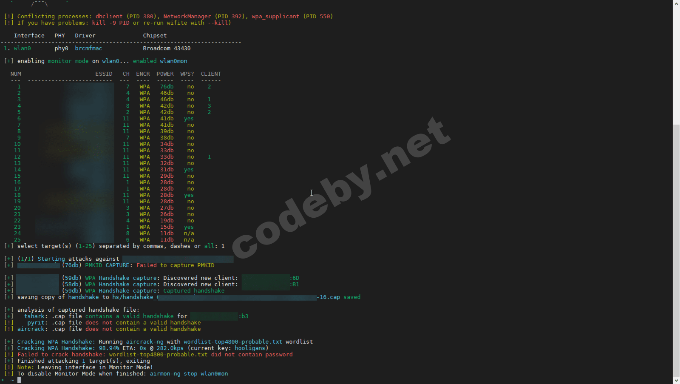The image size is (680, 384).
Task: Click the text "dhclient (PID 380)"
Action: pos(126,17)
